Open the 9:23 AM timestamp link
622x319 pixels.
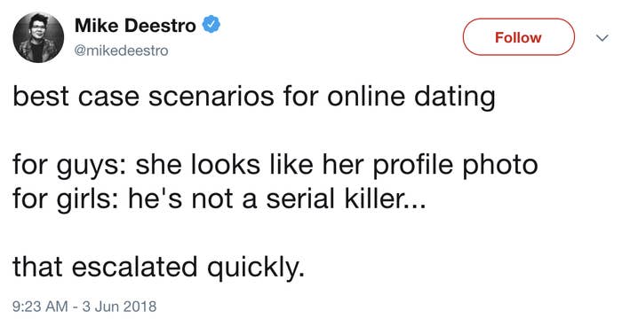pos(40,307)
